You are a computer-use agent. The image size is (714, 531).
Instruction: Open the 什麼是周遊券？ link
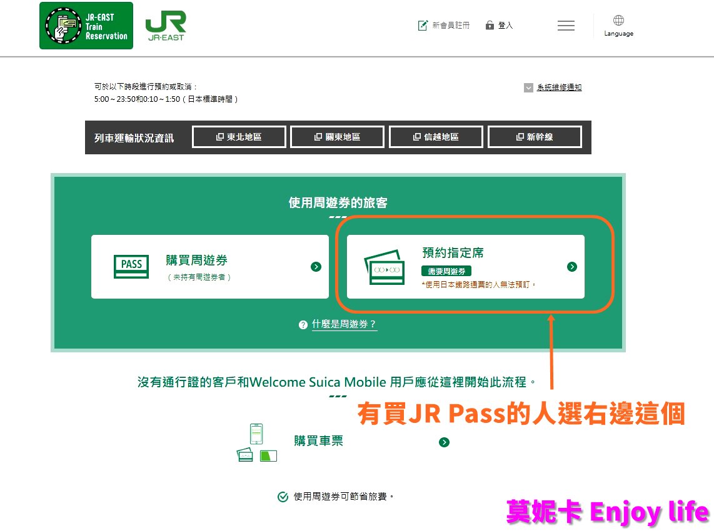tap(344, 324)
